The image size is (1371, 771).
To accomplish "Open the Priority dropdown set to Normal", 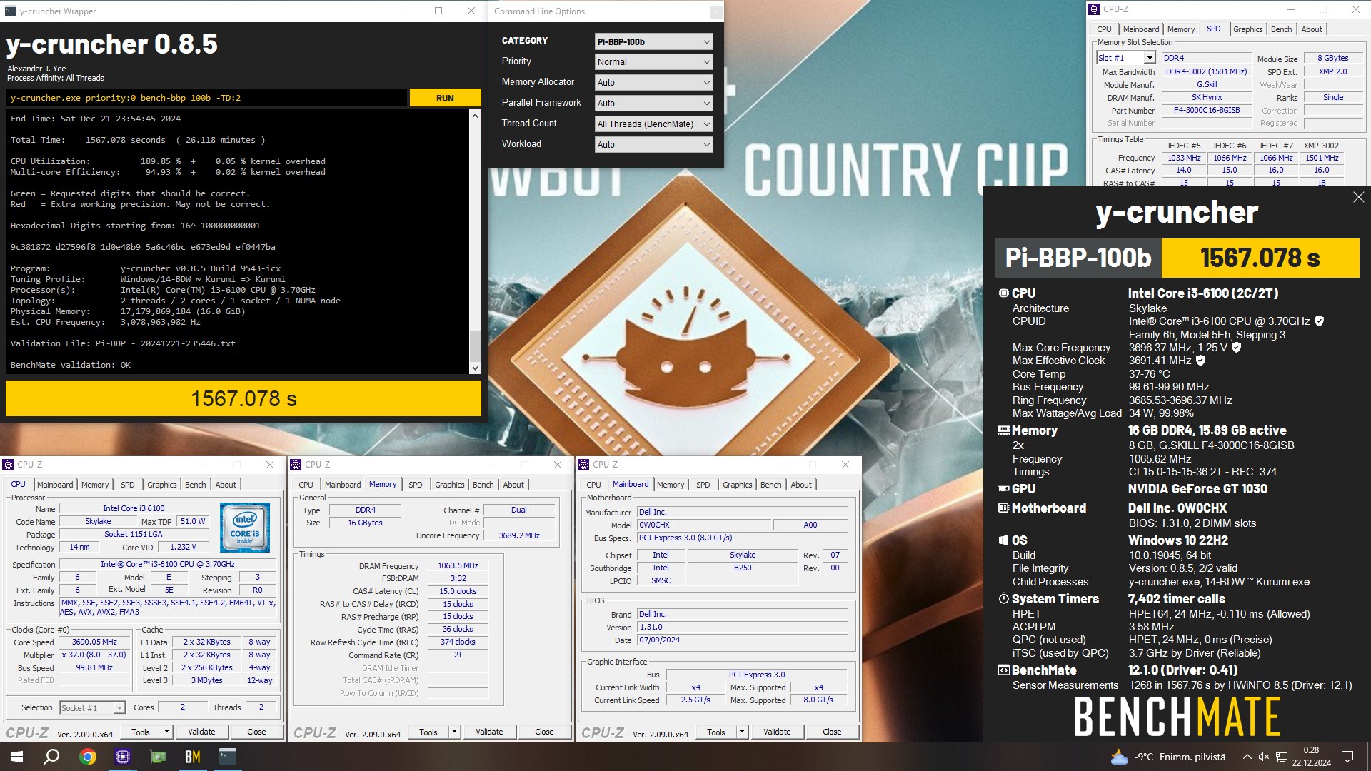I will pyautogui.click(x=653, y=62).
